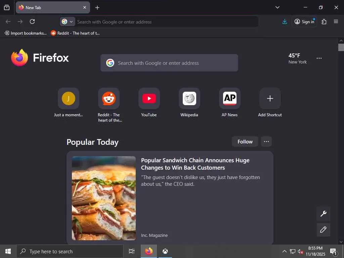Open the 45°F New York weather widget
This screenshot has height=258, width=344.
298,58
